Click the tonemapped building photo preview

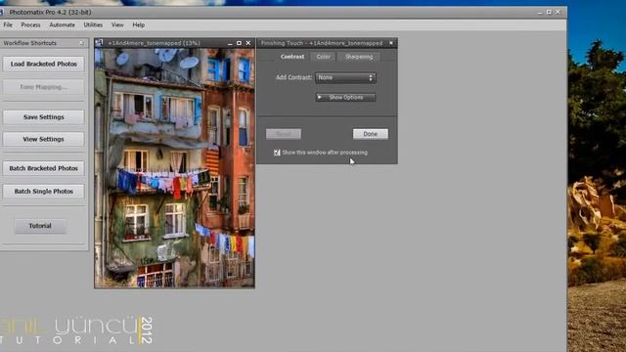(x=174, y=167)
